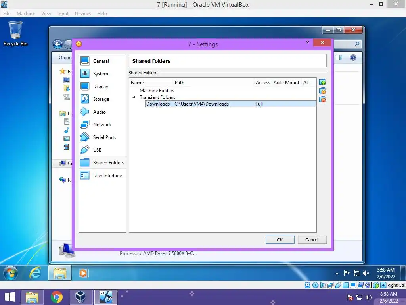This screenshot has width=406, height=305.
Task: Select System settings category
Action: 103,73
